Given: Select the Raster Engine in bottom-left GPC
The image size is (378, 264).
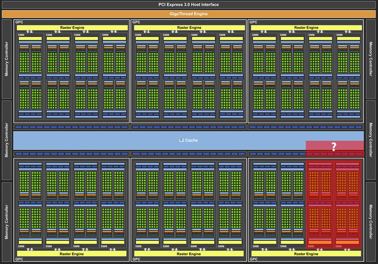Looking at the screenshot, I should point(71,253).
